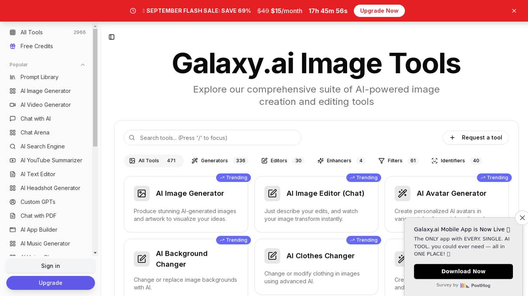Open the AI Image Generator card title
Image resolution: width=528 pixels, height=296 pixels.
pos(190,193)
